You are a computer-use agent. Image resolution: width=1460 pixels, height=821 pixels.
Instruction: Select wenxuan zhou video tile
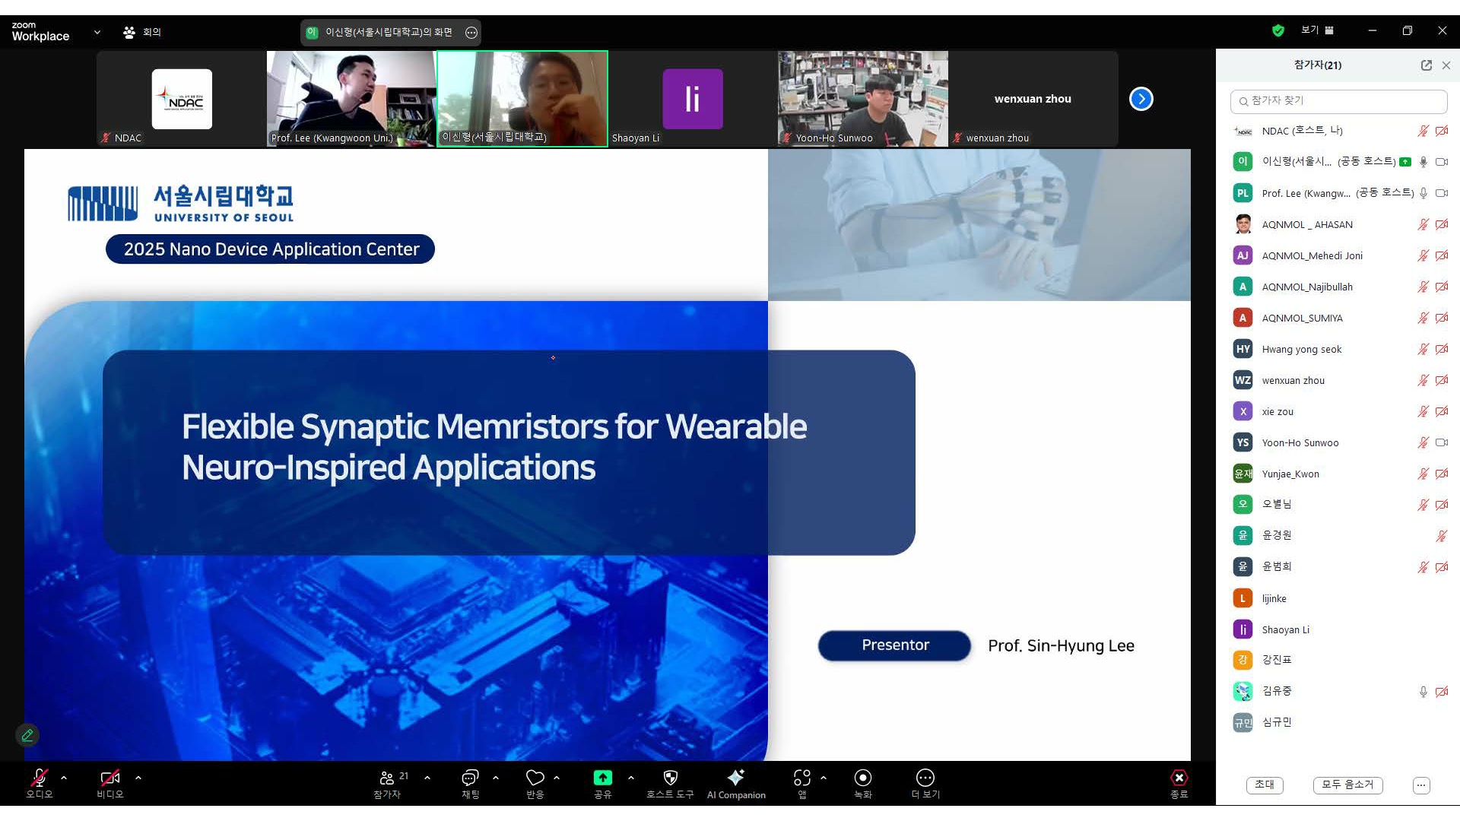(1033, 99)
